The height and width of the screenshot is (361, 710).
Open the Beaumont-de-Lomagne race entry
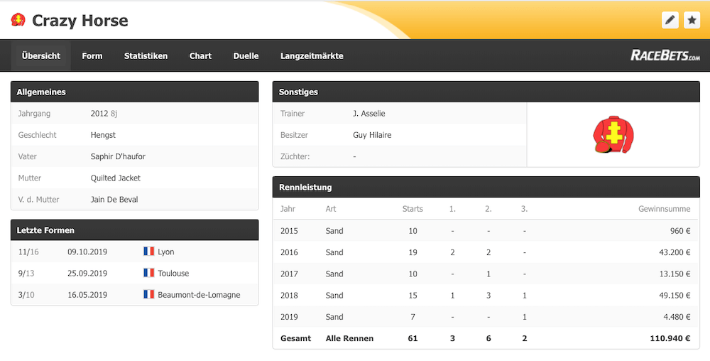(134, 294)
